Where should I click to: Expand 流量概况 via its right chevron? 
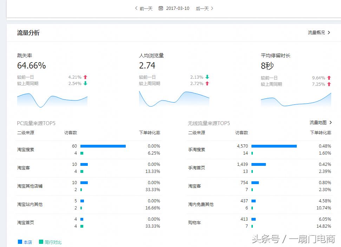(x=329, y=32)
